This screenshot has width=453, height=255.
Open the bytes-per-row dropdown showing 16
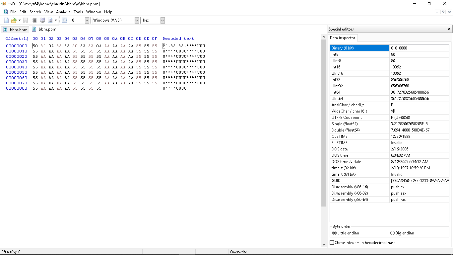(87, 20)
